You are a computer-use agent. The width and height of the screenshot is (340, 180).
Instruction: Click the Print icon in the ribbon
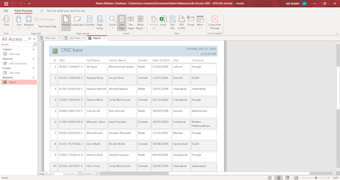tap(6, 21)
